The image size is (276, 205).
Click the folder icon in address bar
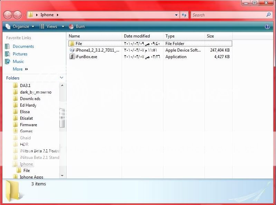point(31,15)
